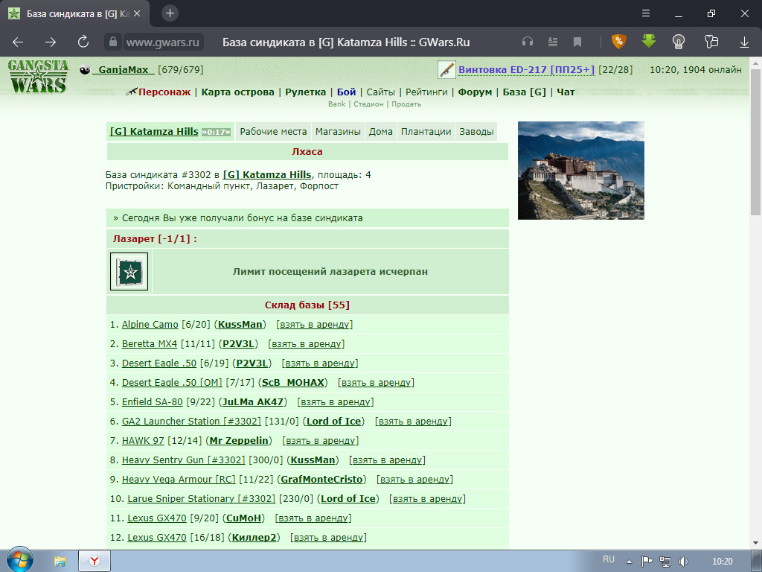
Task: Open the Персонаж menu item
Action: pyautogui.click(x=164, y=92)
